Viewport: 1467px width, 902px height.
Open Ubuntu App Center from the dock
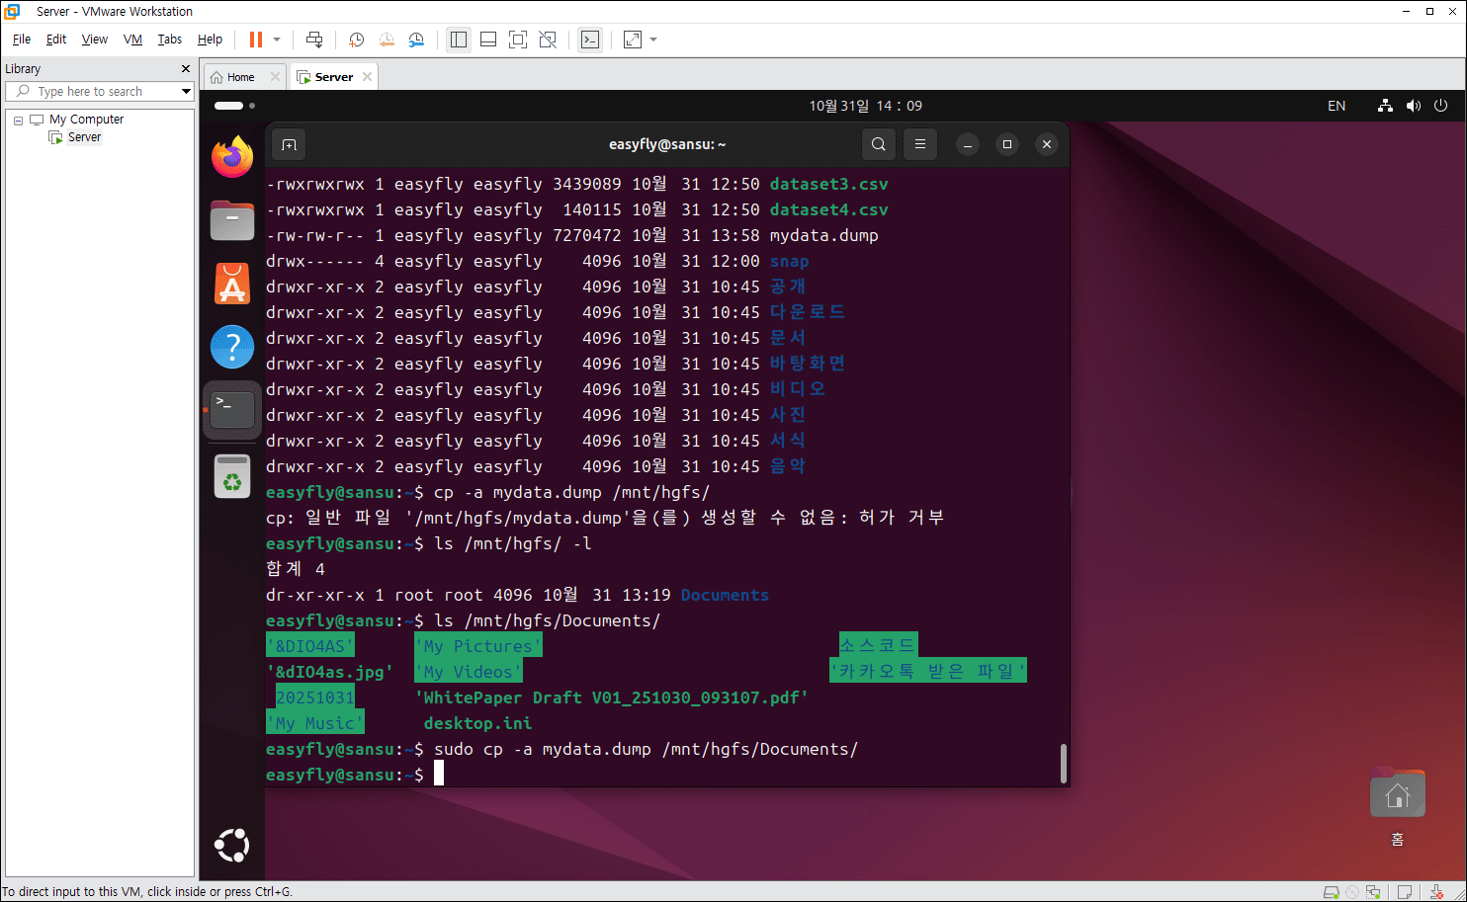tap(232, 285)
